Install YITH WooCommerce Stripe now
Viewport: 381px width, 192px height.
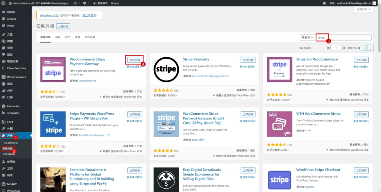coord(361,114)
